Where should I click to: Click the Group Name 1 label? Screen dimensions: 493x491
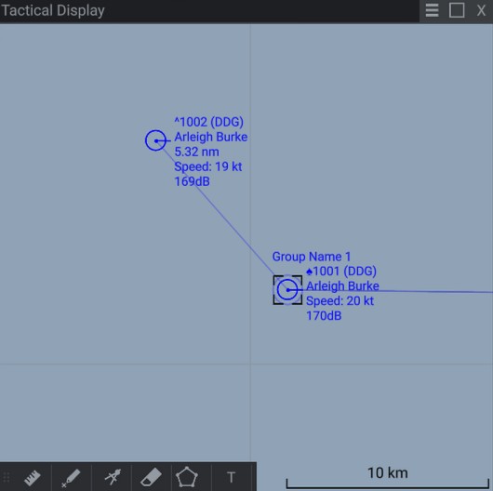pos(312,257)
